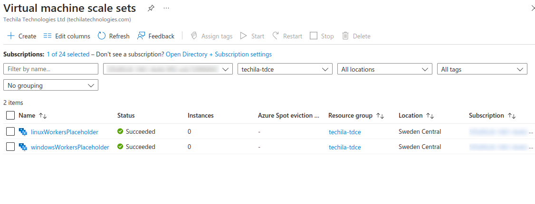Click the Create plus icon

click(x=11, y=36)
